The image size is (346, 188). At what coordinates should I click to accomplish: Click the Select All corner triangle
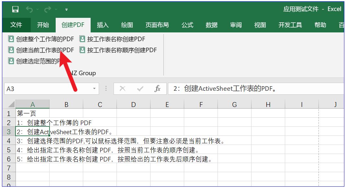[11, 104]
